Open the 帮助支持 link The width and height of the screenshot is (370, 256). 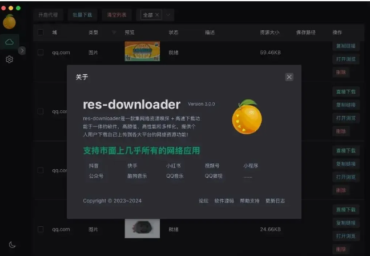250,201
